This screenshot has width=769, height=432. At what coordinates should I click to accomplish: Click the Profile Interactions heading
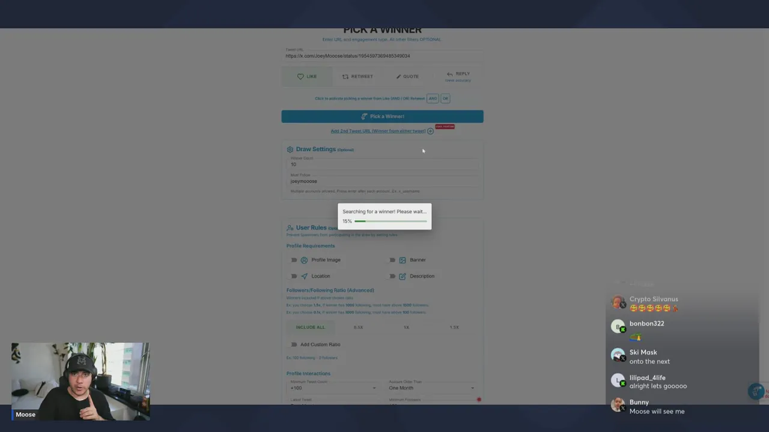point(308,373)
